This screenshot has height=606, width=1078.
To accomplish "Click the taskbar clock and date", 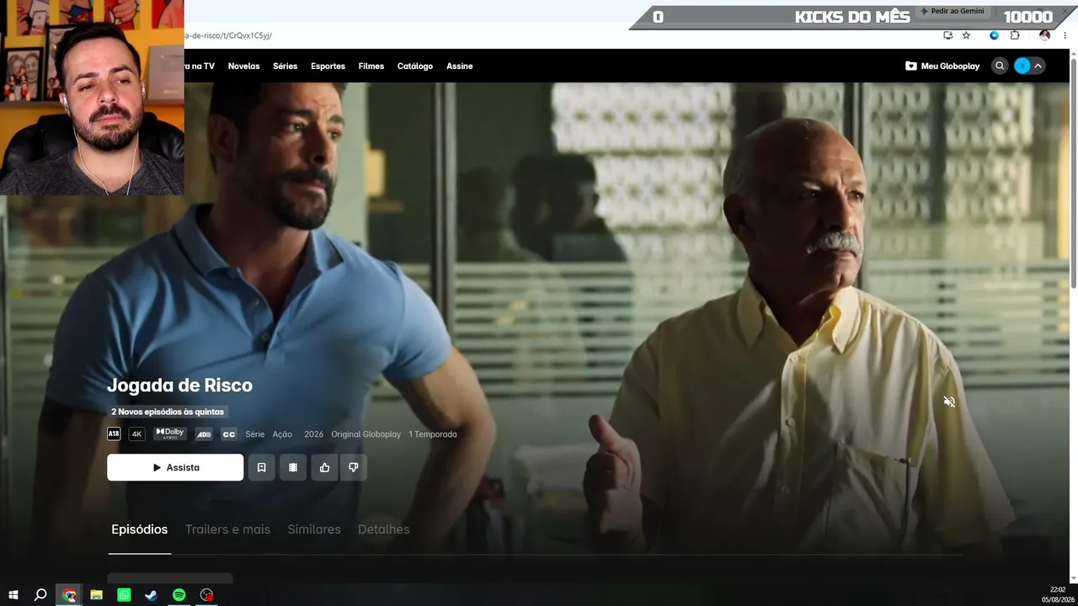I will pyautogui.click(x=1058, y=594).
